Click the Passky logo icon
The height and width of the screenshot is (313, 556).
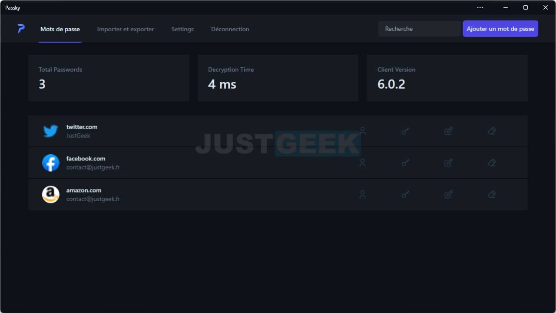click(21, 29)
